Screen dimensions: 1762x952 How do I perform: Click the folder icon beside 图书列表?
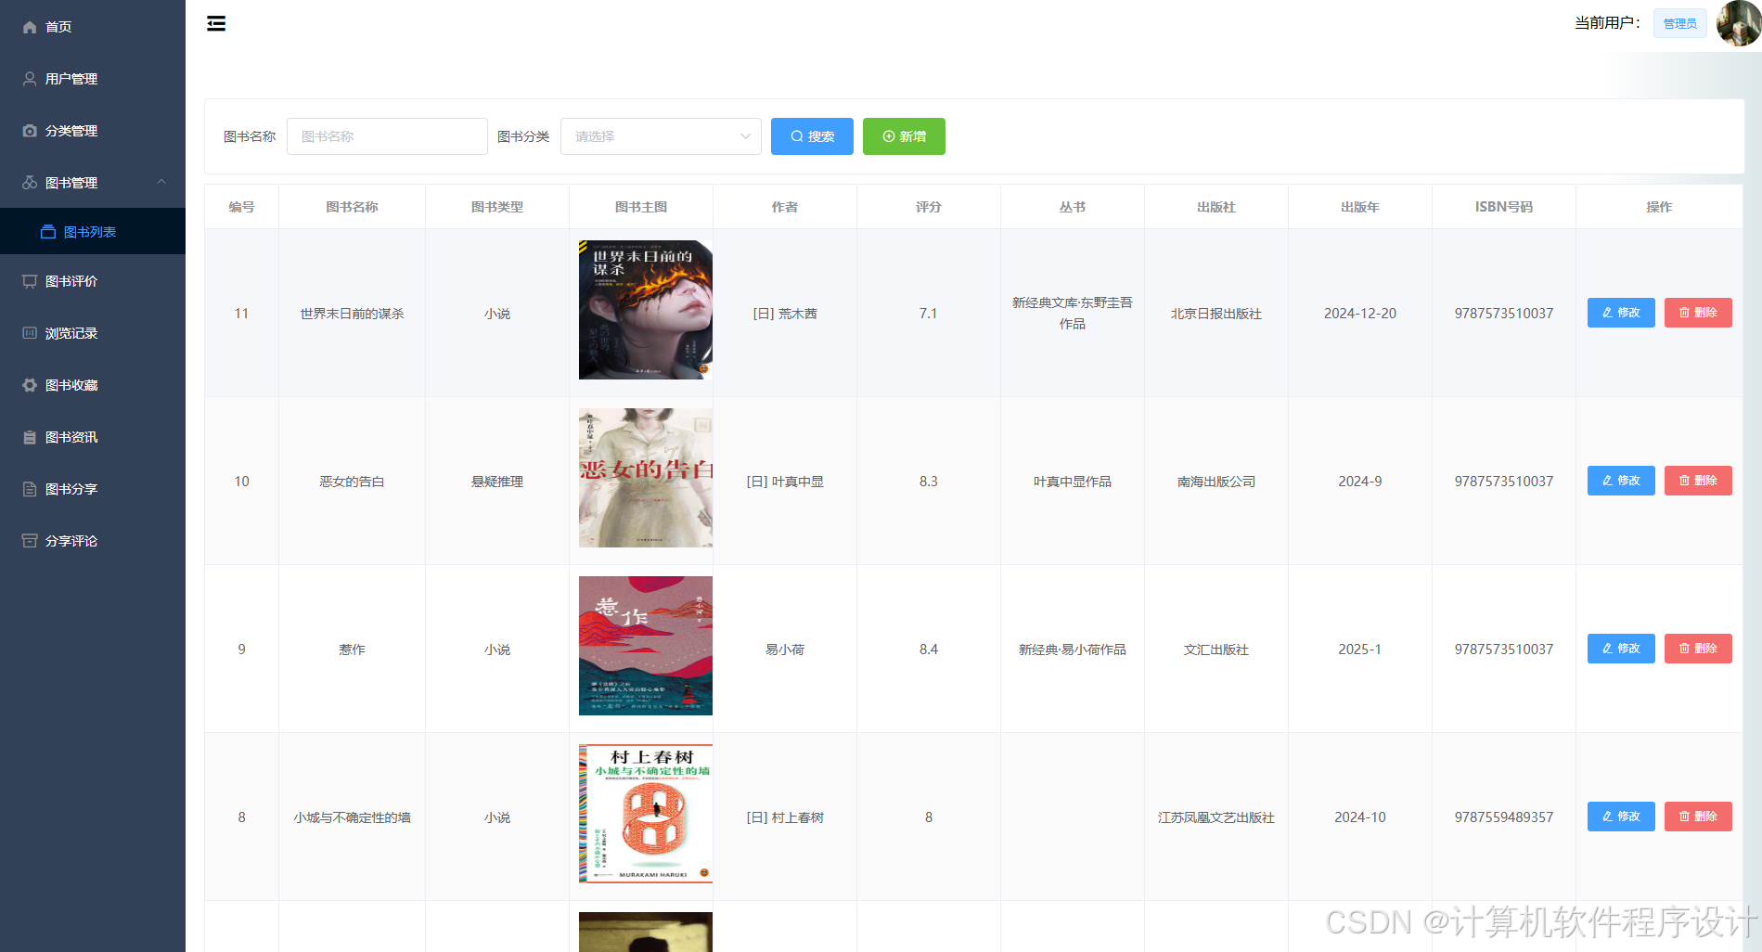[48, 232]
